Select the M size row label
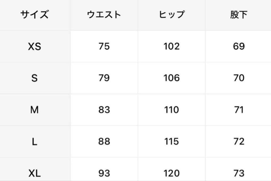The image size is (271, 181). tap(34, 110)
